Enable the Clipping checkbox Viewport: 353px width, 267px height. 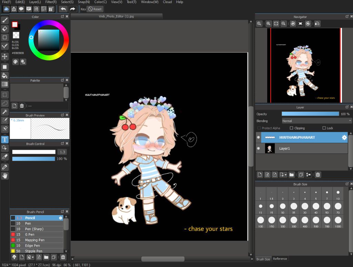[x=291, y=128]
